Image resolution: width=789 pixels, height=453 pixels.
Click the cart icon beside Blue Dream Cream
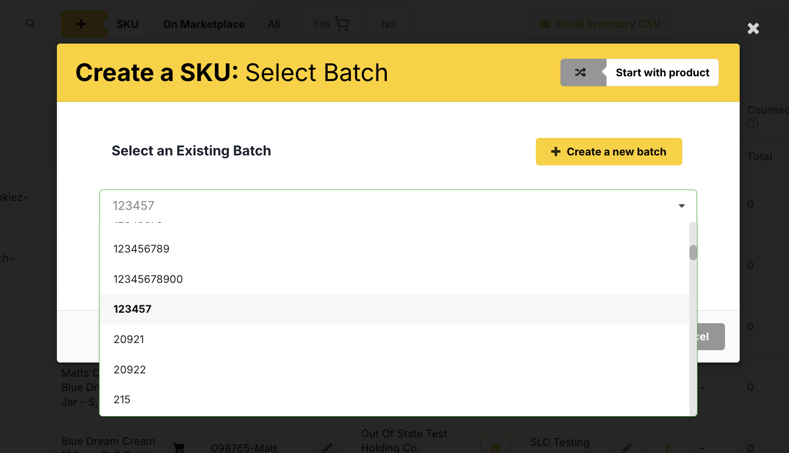(179, 447)
